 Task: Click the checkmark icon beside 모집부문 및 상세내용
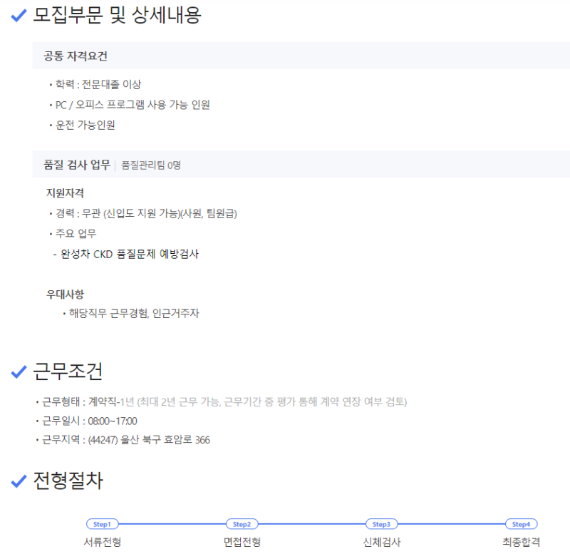click(x=19, y=16)
